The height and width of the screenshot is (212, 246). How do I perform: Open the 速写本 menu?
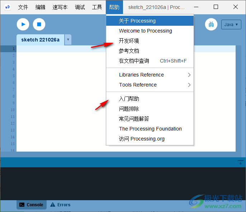(x=60, y=7)
